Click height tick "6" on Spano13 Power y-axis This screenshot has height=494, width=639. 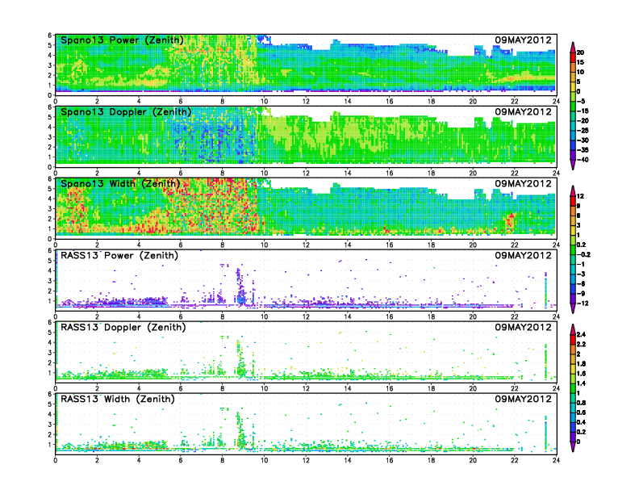pyautogui.click(x=50, y=36)
